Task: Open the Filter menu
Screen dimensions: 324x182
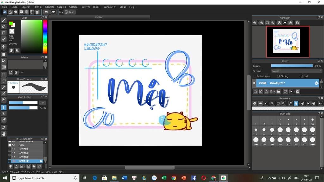Action: coord(37,7)
